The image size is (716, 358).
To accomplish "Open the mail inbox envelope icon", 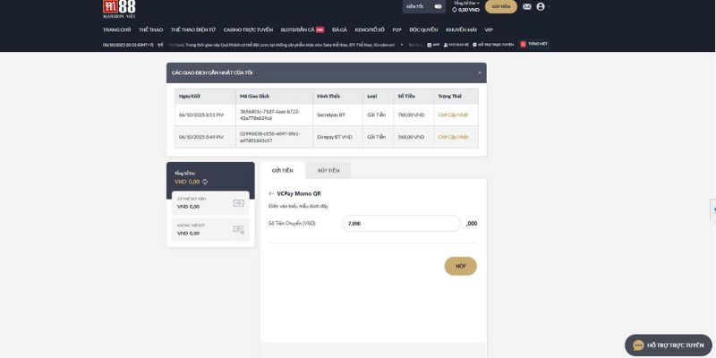I will click(x=526, y=6).
